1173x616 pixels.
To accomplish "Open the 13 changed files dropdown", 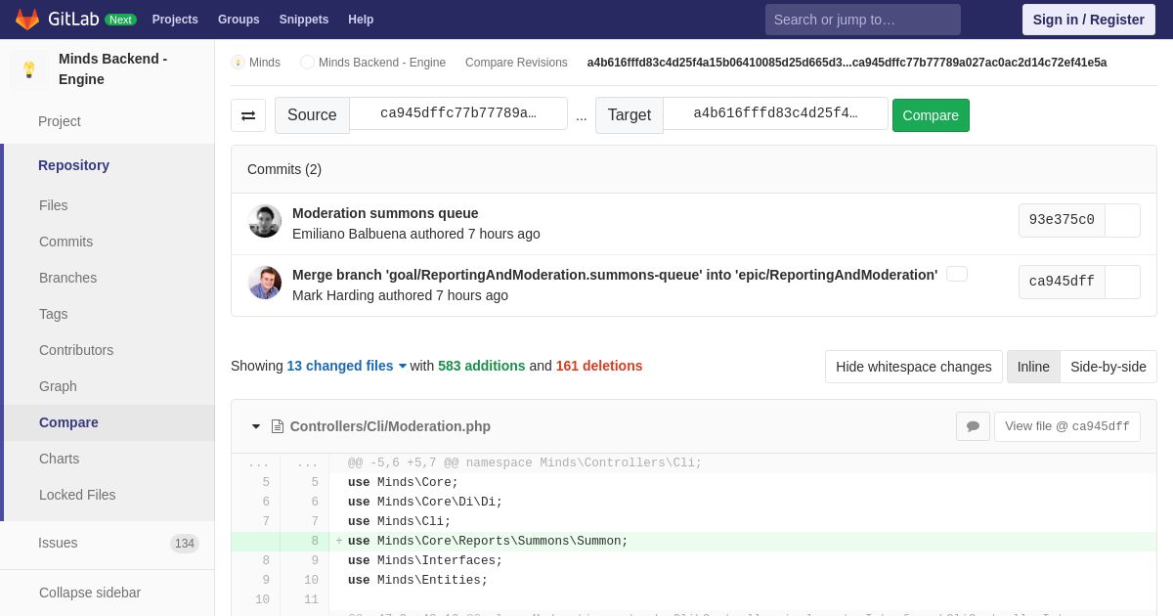I will point(347,366).
